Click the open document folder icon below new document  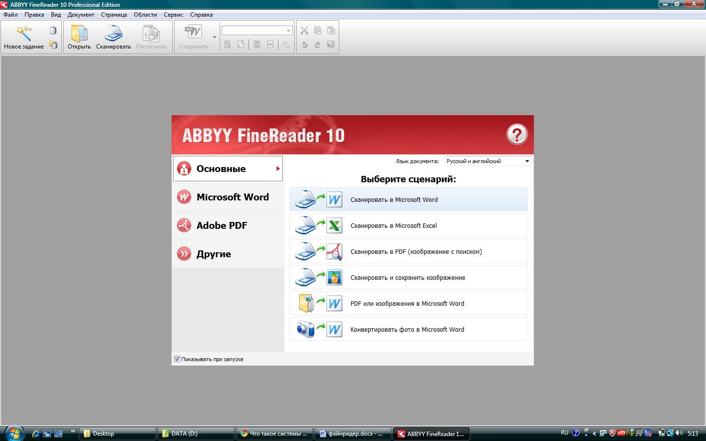coord(53,45)
